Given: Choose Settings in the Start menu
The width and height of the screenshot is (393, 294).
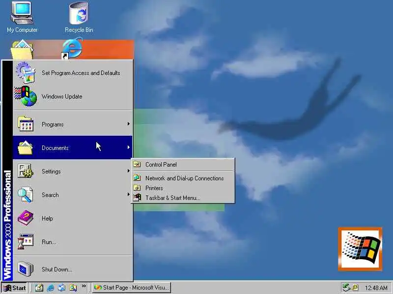Looking at the screenshot, I should click(x=73, y=171).
